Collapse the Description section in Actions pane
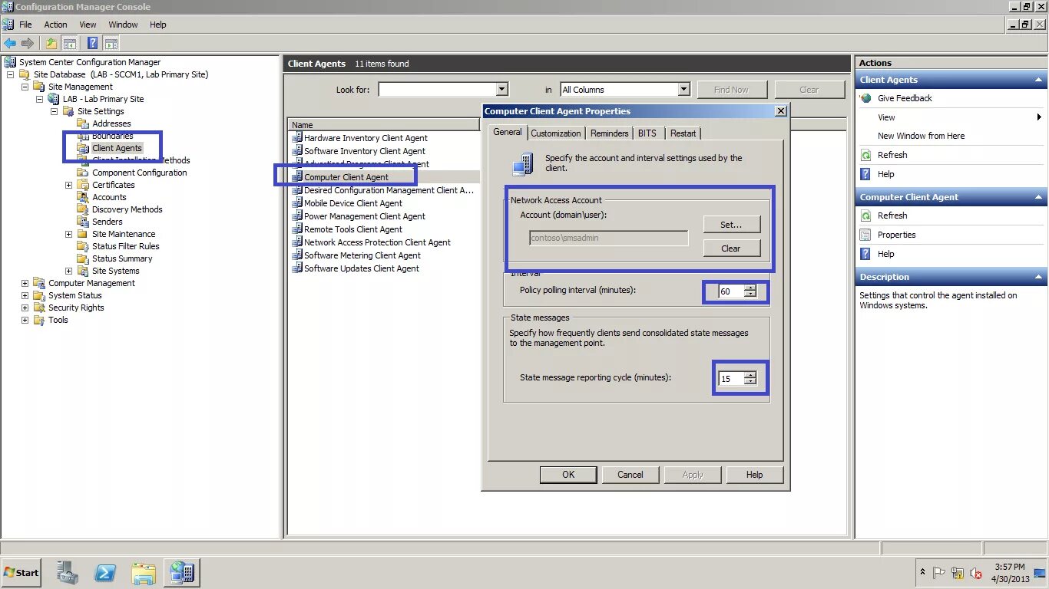The image size is (1049, 589). [1039, 277]
